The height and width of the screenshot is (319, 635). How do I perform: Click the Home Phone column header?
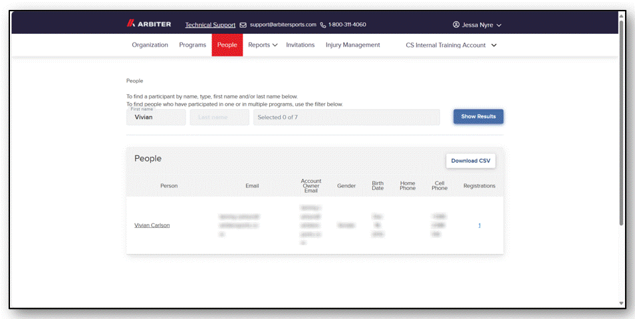click(x=408, y=186)
